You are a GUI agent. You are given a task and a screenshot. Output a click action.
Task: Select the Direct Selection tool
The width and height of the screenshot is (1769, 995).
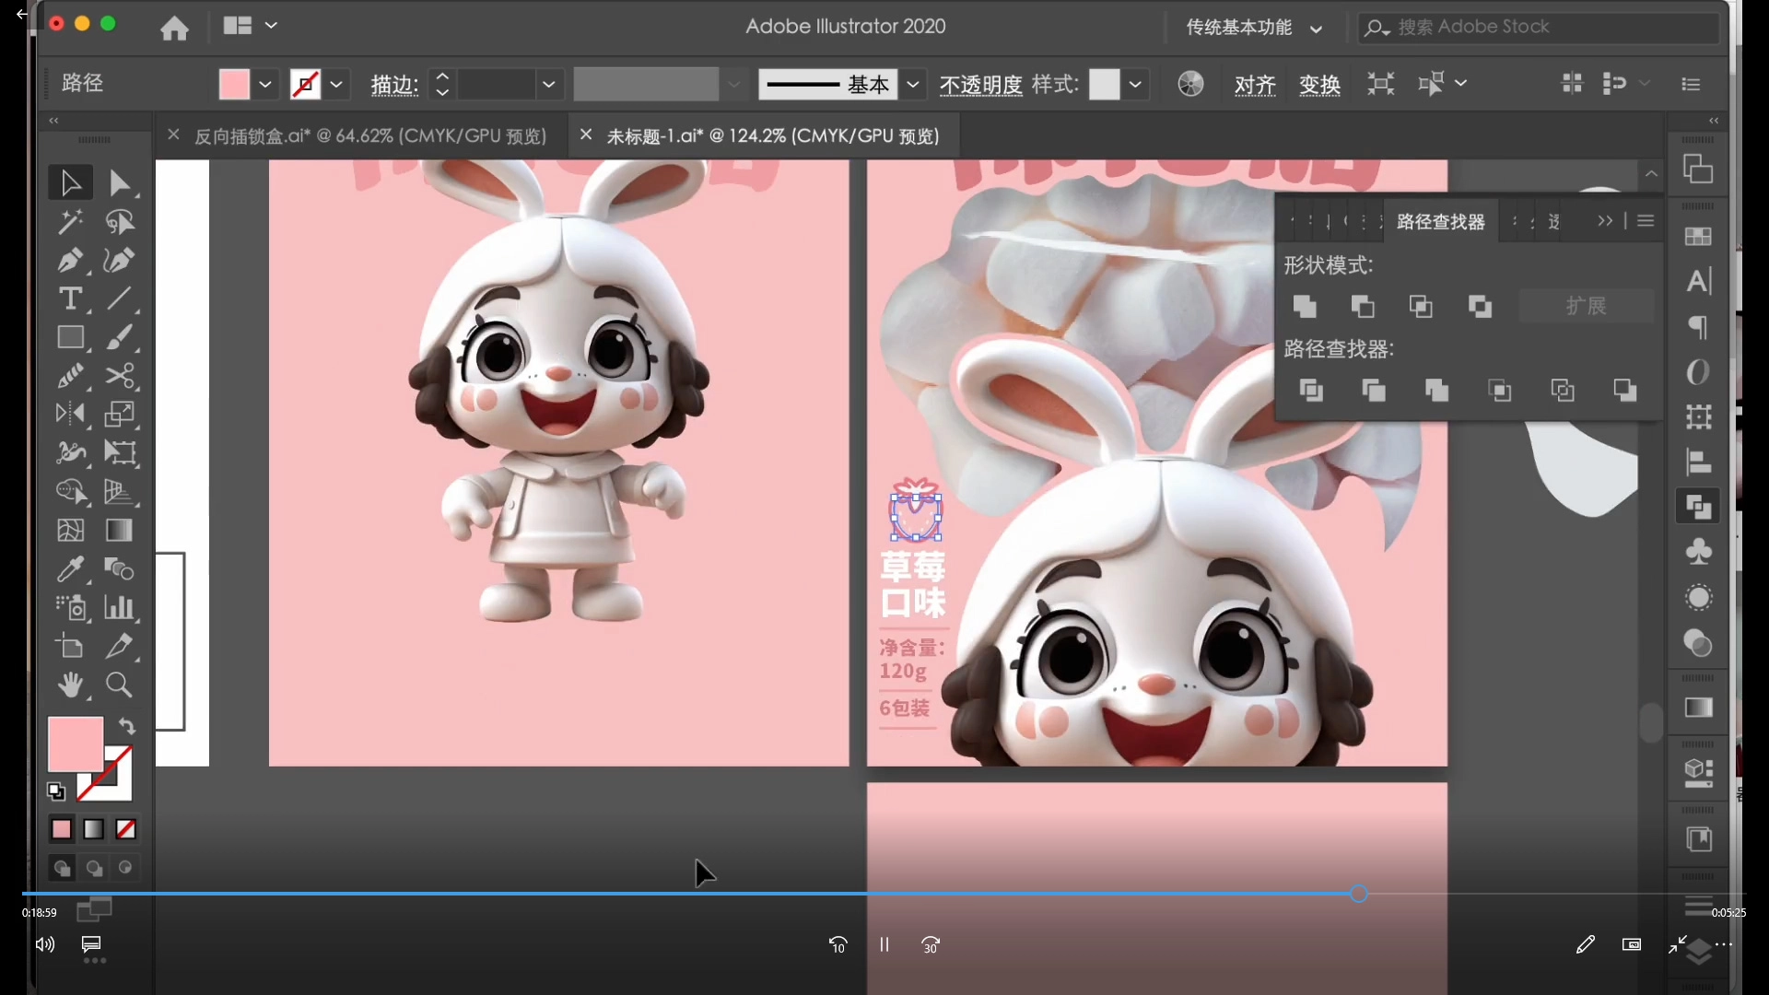click(x=119, y=183)
